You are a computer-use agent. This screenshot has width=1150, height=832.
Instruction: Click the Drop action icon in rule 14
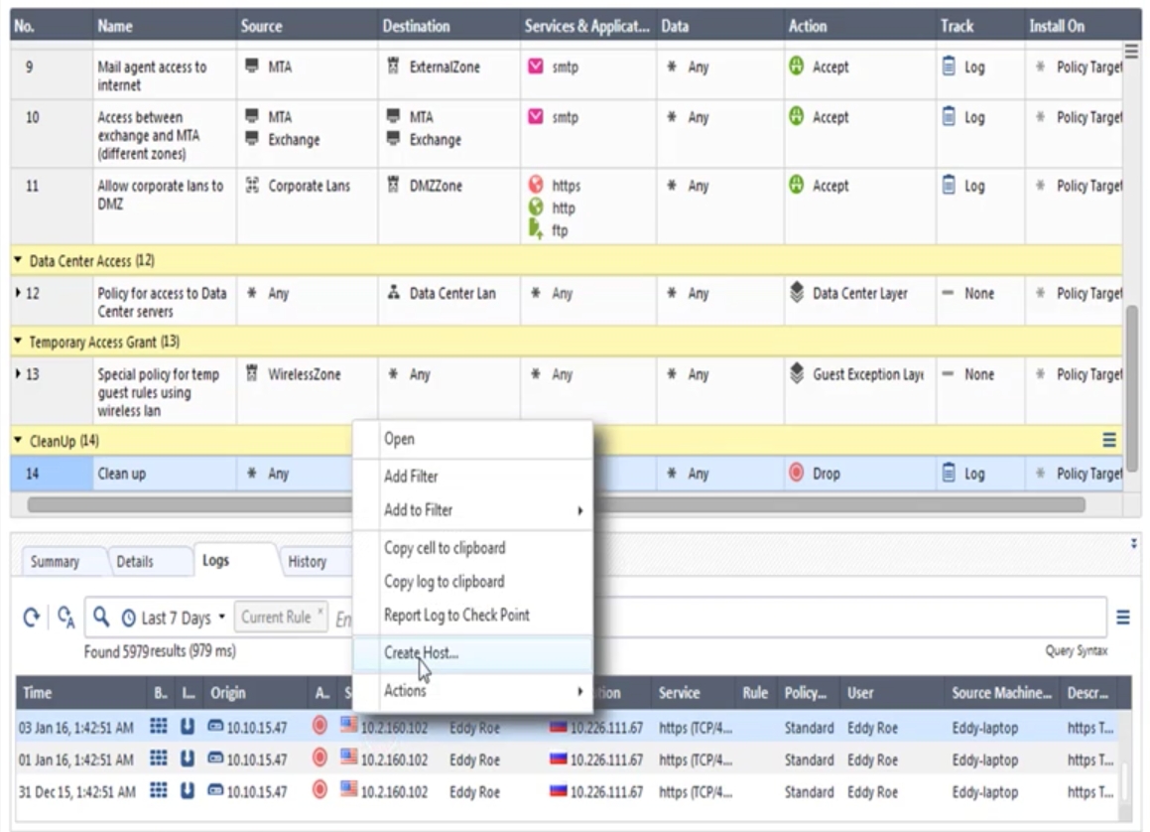(x=796, y=474)
